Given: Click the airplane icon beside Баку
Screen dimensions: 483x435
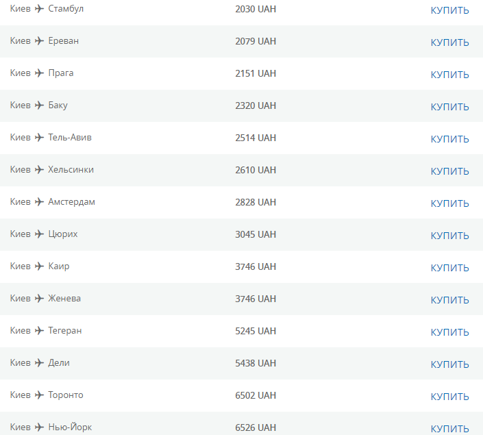Looking at the screenshot, I should (39, 105).
